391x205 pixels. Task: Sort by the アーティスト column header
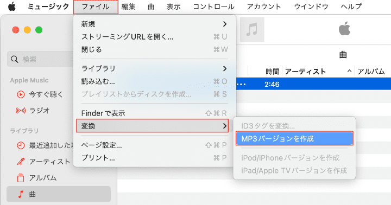point(305,72)
